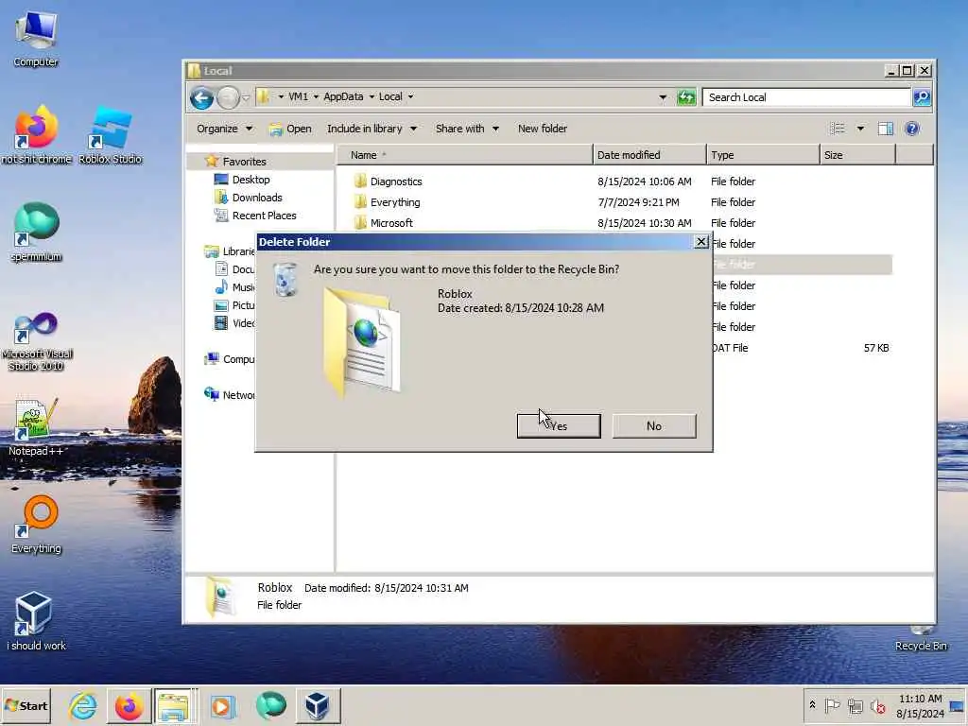This screenshot has height=726, width=968.
Task: Sort by the Size column header
Action: point(857,155)
